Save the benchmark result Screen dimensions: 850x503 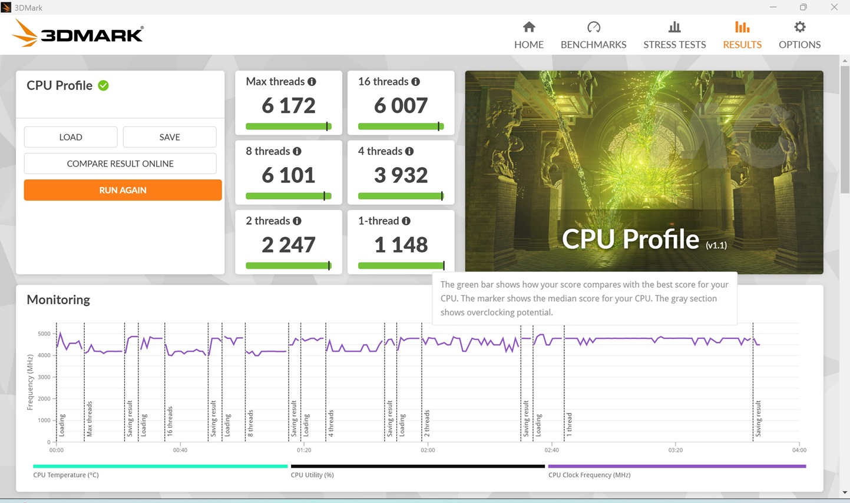click(x=170, y=137)
